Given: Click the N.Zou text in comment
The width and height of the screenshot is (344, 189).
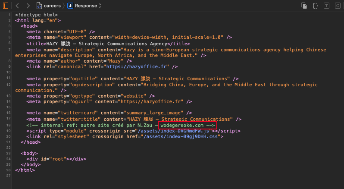Looking at the screenshot, I should (x=145, y=125).
